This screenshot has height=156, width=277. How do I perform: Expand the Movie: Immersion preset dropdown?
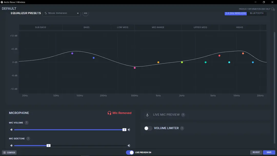pos(62,13)
